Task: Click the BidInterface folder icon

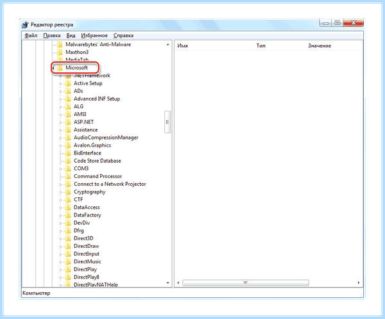Action: click(x=68, y=153)
